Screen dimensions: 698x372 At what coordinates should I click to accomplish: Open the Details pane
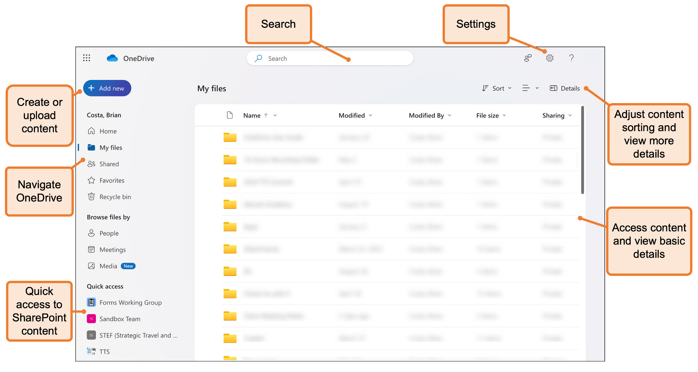pyautogui.click(x=565, y=88)
